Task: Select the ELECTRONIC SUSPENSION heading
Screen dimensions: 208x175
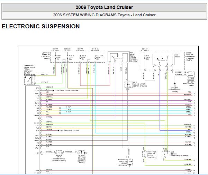Action: pos(41,26)
